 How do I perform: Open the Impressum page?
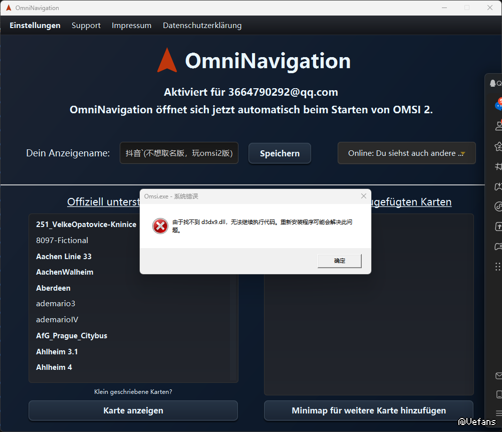[132, 25]
